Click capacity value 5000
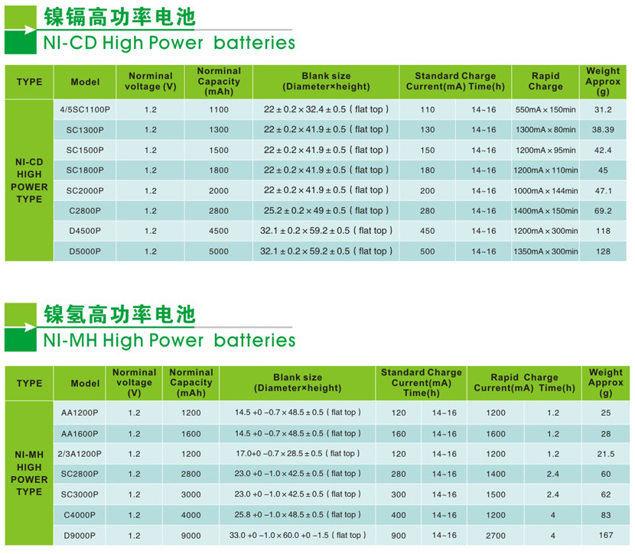The width and height of the screenshot is (635, 554). pyautogui.click(x=219, y=251)
